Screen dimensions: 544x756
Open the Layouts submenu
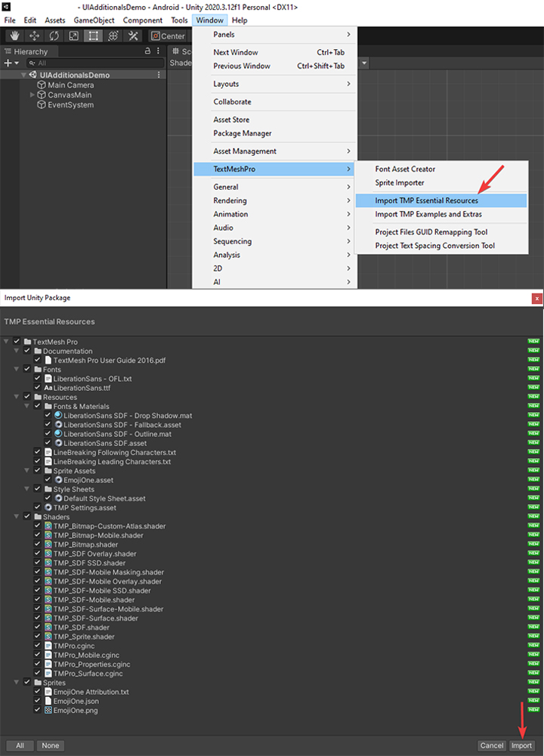(x=275, y=84)
